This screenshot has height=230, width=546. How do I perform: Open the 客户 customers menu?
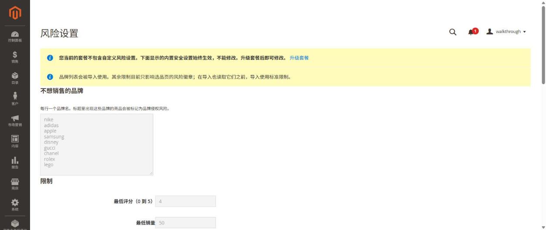15,99
